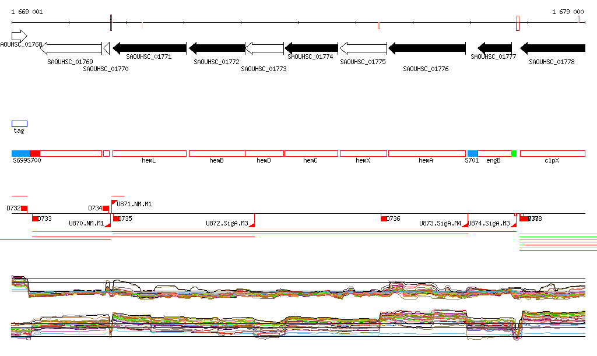
Task: Click the blue S701 segment box
Action: (x=472, y=154)
